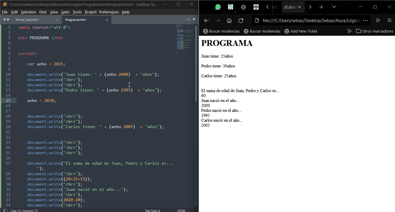The width and height of the screenshot is (395, 212).
Task: Open the WhatsApp pinned tab in the browser
Action: 218,7
